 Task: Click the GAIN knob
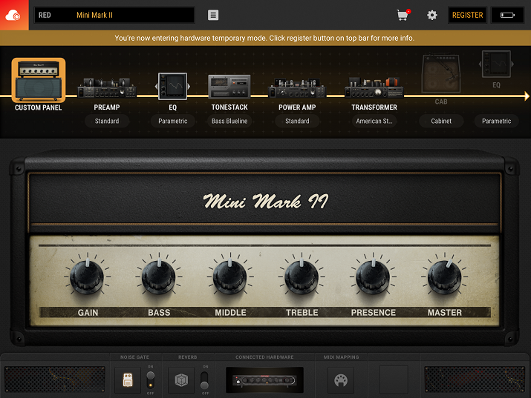(x=88, y=278)
